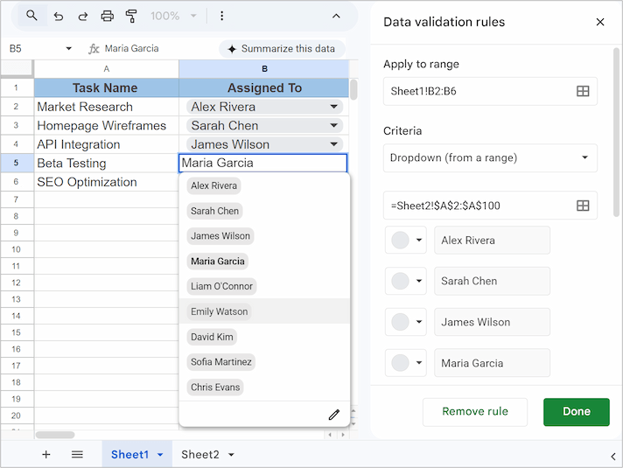Select the Homepage Wireframes cell
The height and width of the screenshot is (468, 623).
(107, 126)
